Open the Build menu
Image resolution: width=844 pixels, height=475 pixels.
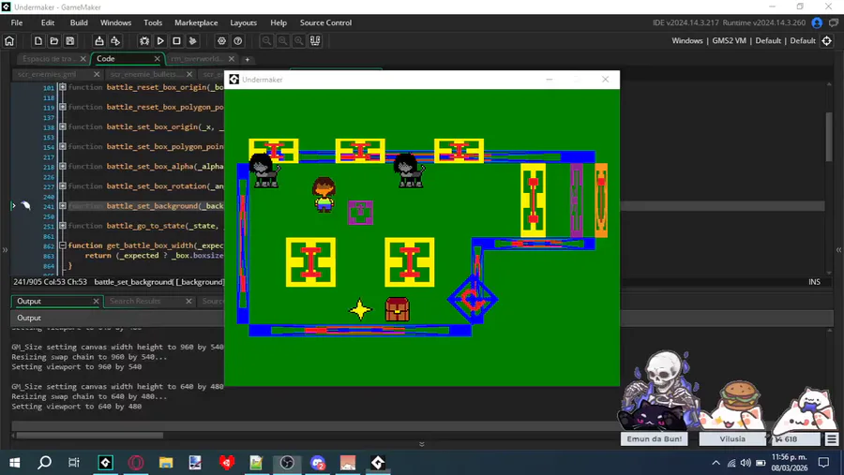[x=79, y=22]
